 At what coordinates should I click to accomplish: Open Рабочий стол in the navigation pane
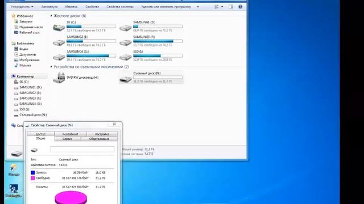(x=29, y=33)
